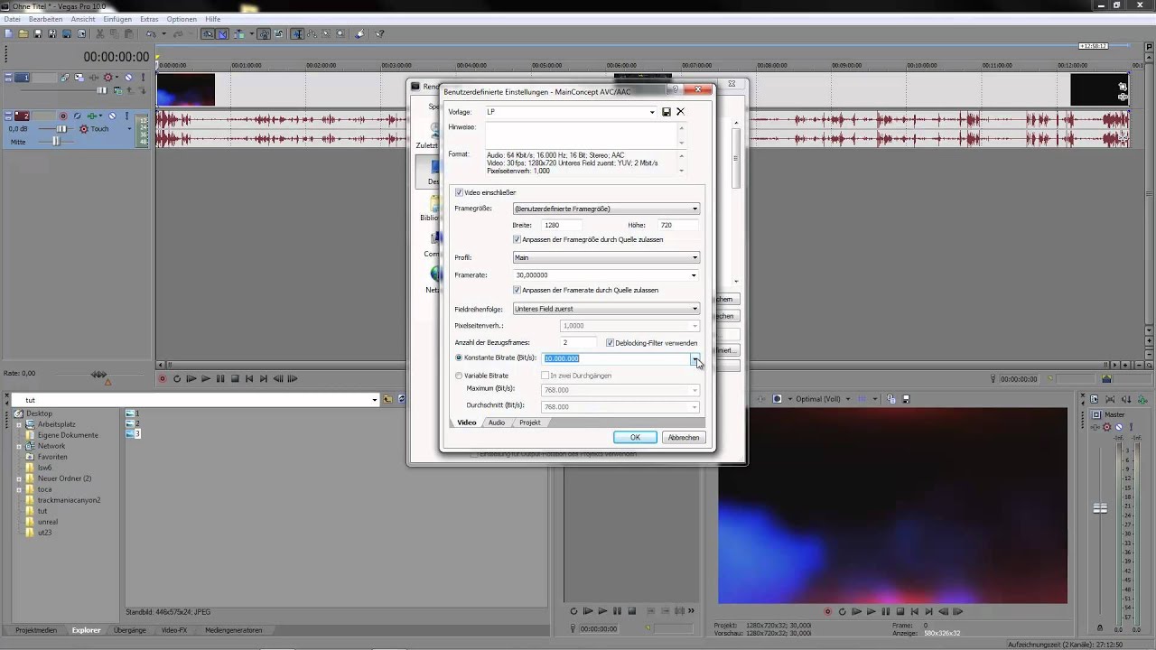Click Up one level folder icon in Explorer
The height and width of the screenshot is (650, 1156).
tap(388, 399)
